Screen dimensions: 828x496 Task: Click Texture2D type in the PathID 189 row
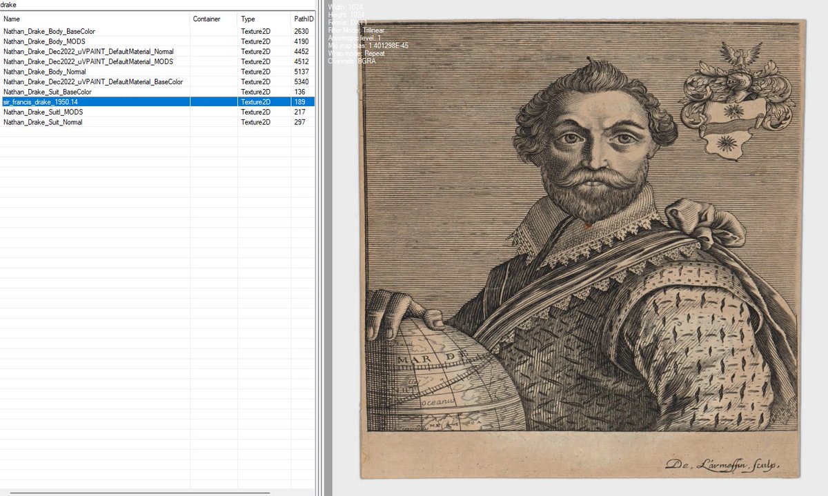255,101
